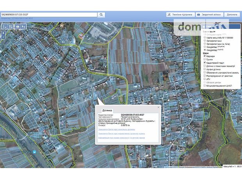The width and height of the screenshot is (242, 179).
Task: Select the Ділянка tab in popup
Action: [107, 111]
